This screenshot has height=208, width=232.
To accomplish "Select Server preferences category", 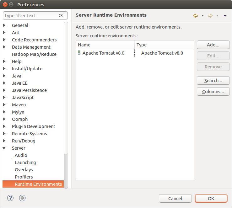I will (19, 148).
